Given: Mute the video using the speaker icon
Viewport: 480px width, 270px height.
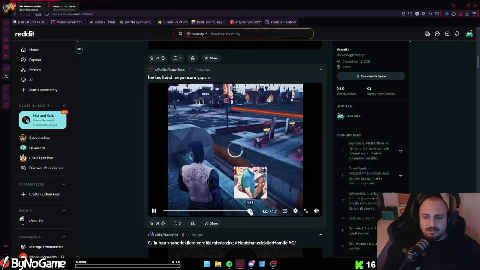Looking at the screenshot, I should [x=316, y=211].
